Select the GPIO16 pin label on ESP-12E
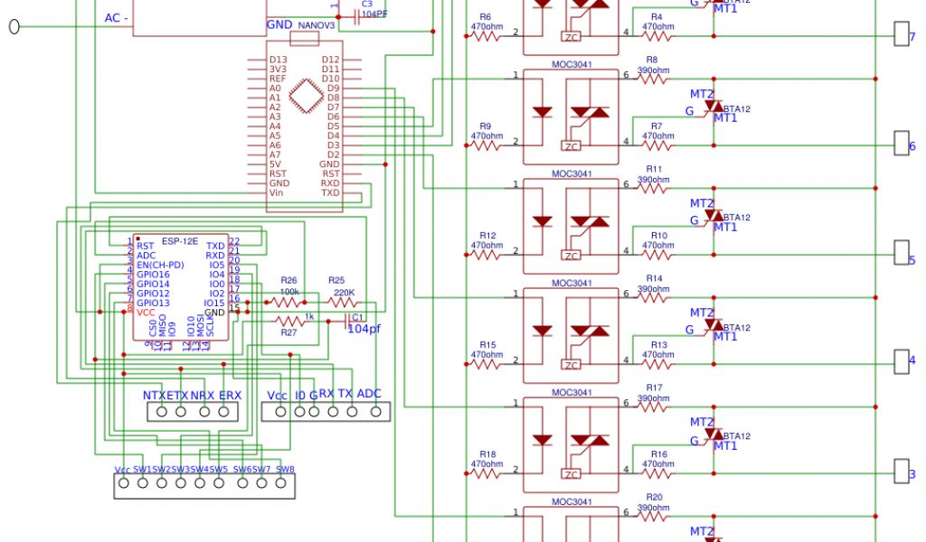The height and width of the screenshot is (542, 926). coord(153,275)
